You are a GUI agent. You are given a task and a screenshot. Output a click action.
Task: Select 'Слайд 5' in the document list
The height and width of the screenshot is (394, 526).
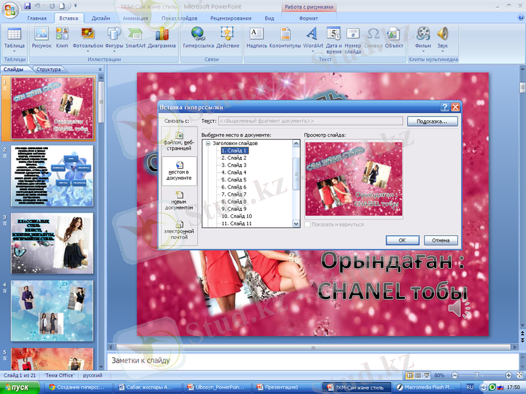click(x=233, y=179)
